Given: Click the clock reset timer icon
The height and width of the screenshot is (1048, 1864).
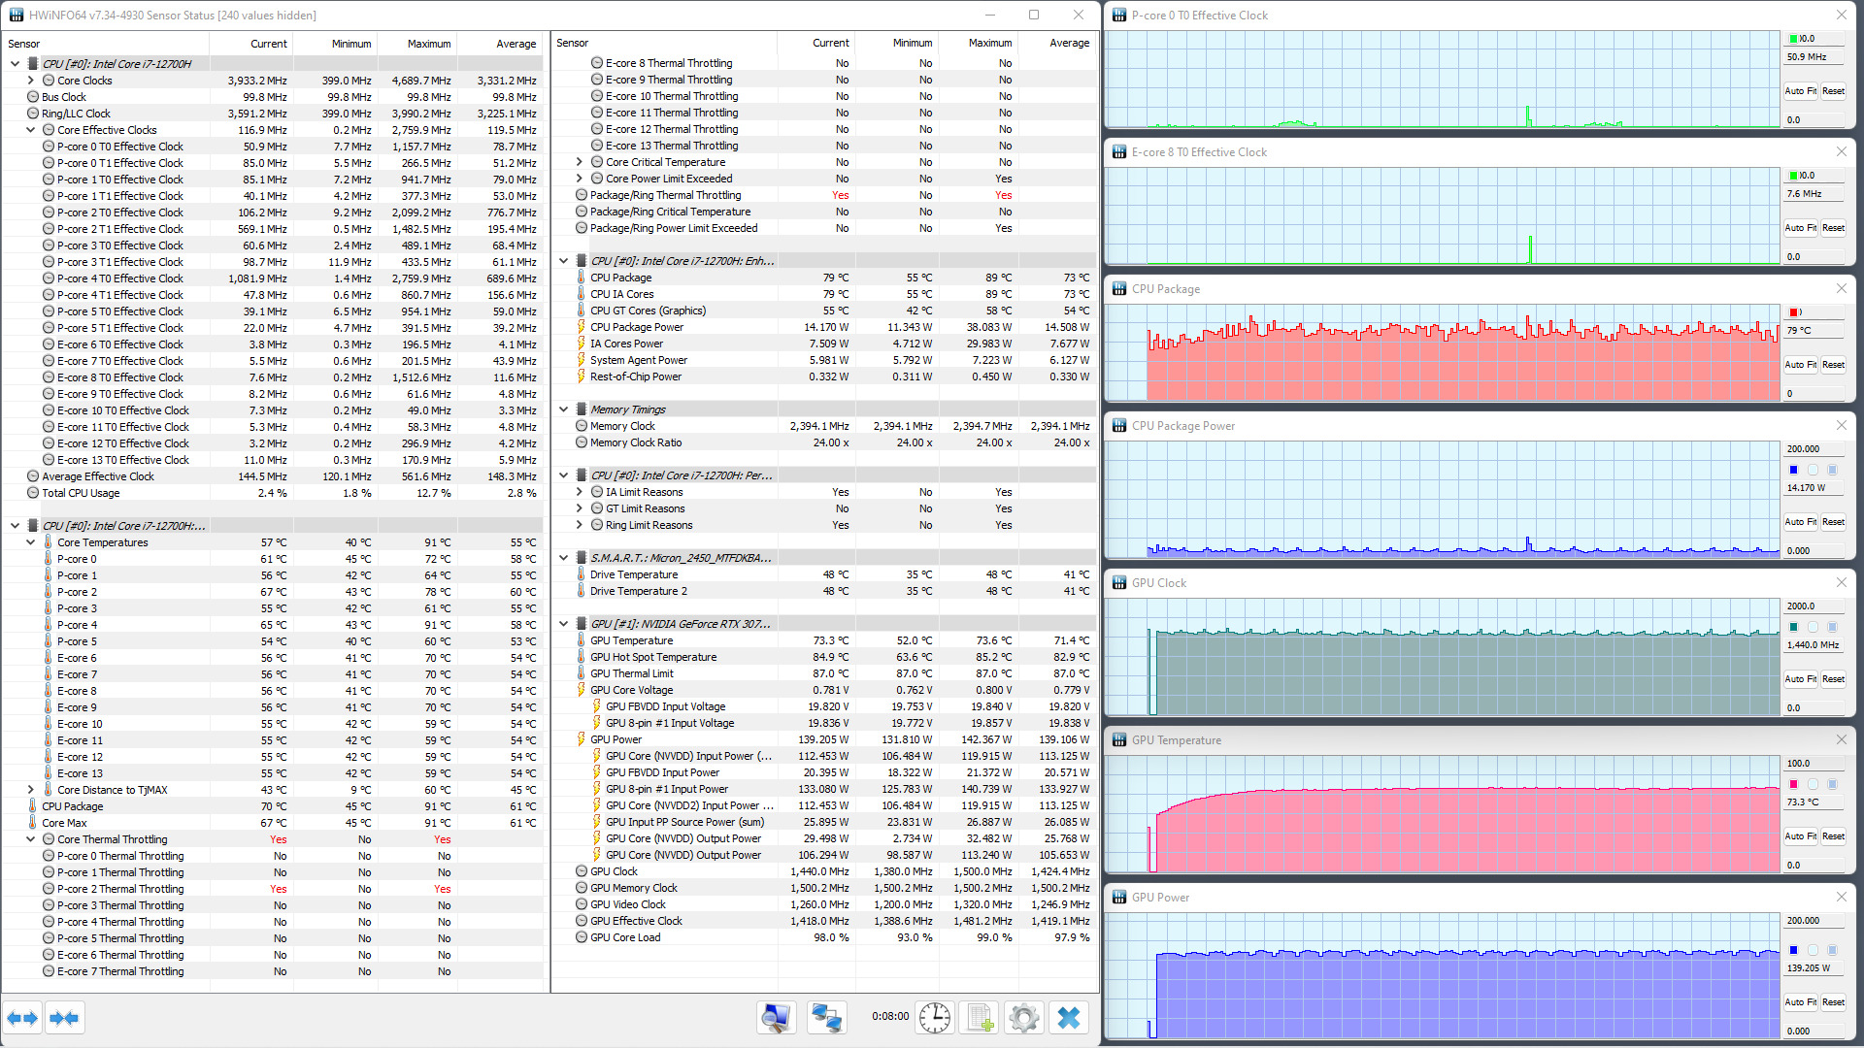Looking at the screenshot, I should coord(934,1018).
